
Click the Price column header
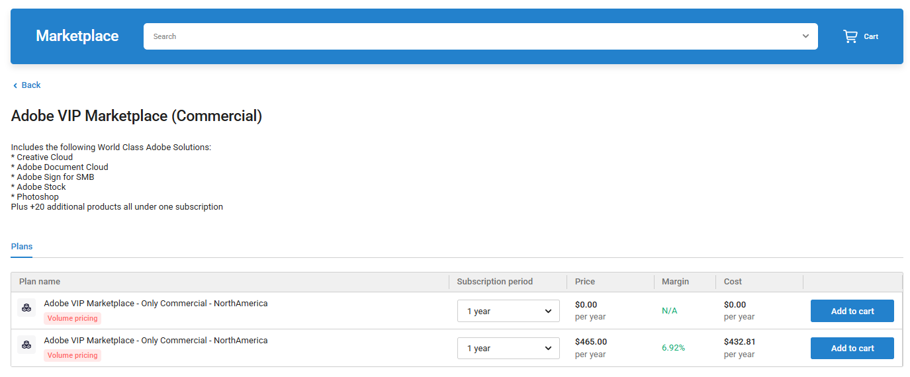[x=585, y=282]
